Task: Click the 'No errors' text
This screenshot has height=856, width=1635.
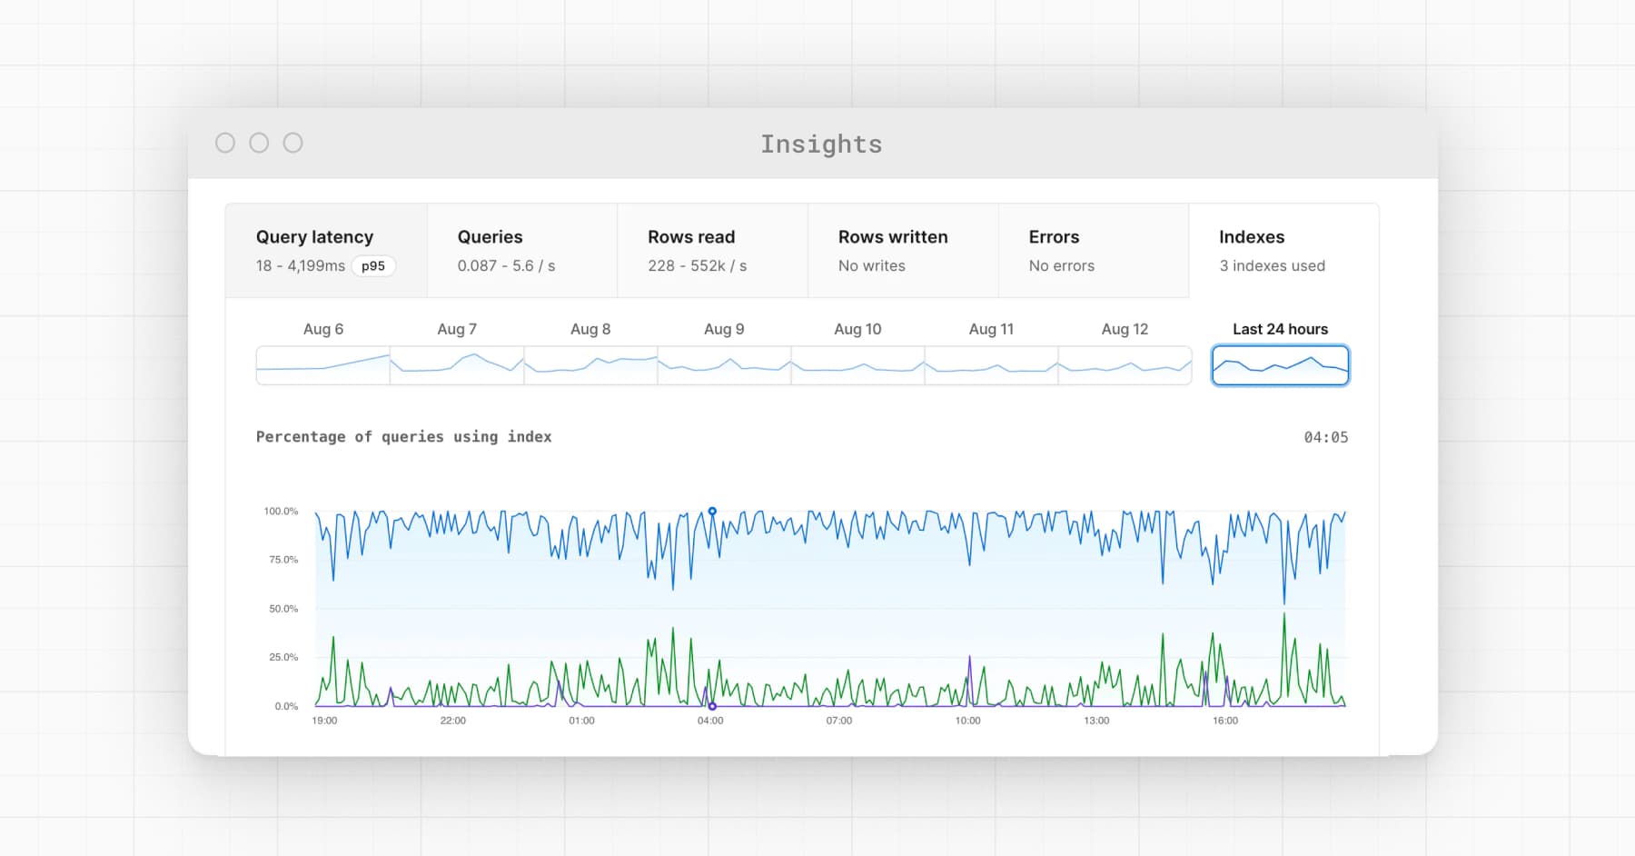Action: point(1062,265)
